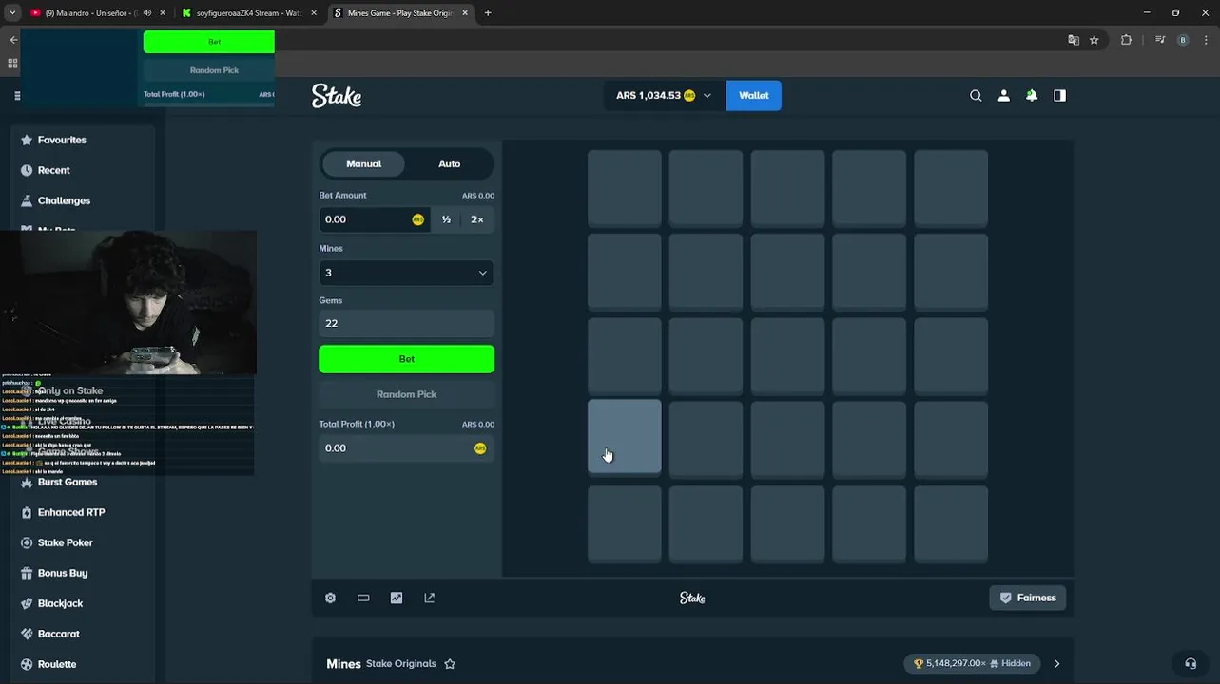Click the Stake Originals link
The height and width of the screenshot is (684, 1220).
tap(401, 664)
